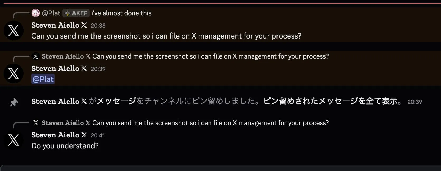This screenshot has height=171, width=441.
Task: Click Plat's pink avatar in the reply reference
Action: point(35,13)
